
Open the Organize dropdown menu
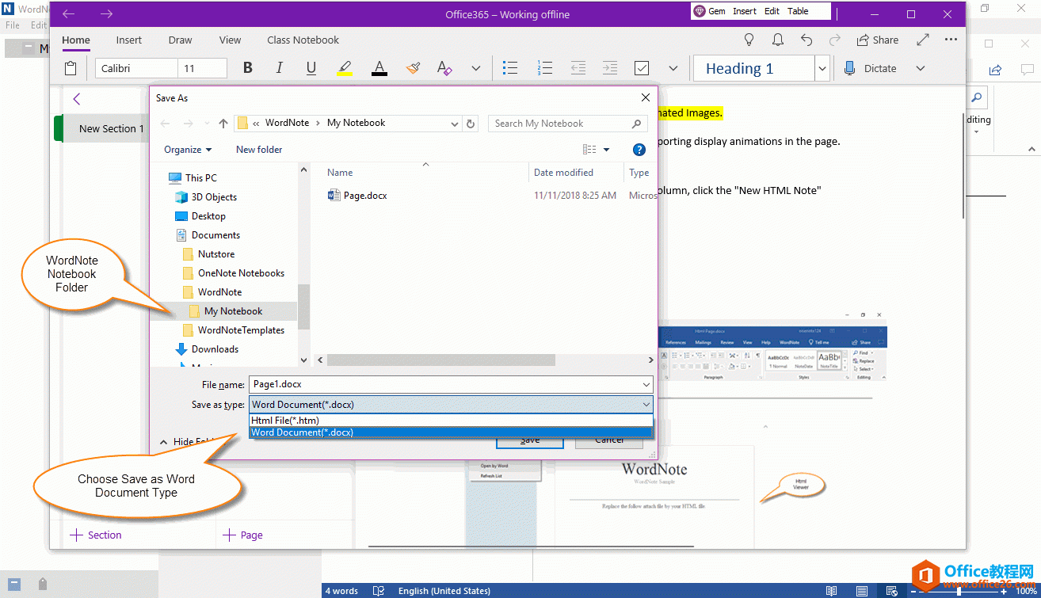[x=188, y=149]
